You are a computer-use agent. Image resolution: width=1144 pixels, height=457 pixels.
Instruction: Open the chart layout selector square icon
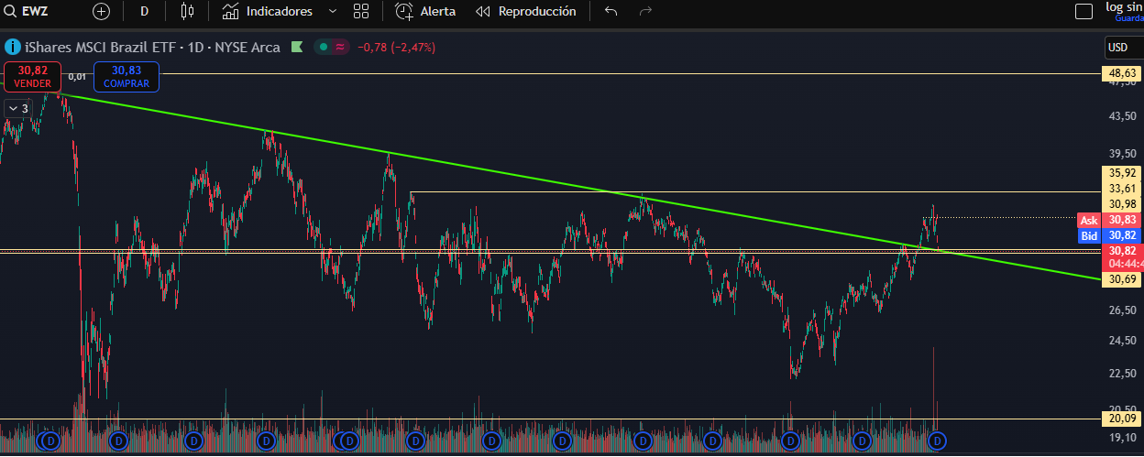point(1083,12)
